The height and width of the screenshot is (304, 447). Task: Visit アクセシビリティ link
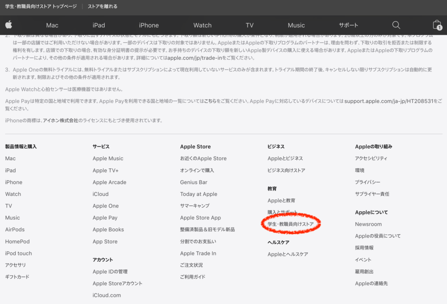coord(371,158)
